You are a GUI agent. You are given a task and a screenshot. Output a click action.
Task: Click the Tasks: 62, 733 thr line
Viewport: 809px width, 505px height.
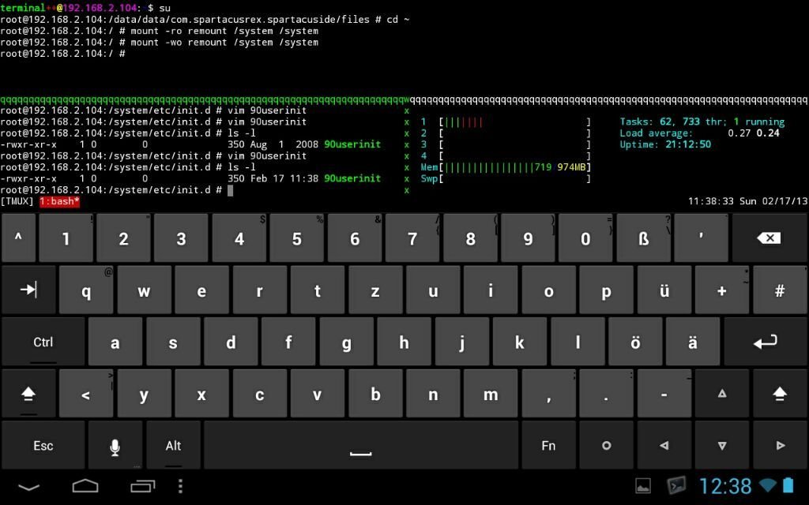click(x=702, y=122)
